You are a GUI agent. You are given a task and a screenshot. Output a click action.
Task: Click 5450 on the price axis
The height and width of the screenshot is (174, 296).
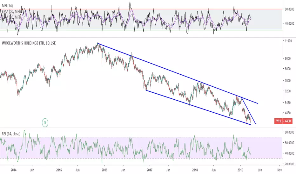(x=288, y=103)
